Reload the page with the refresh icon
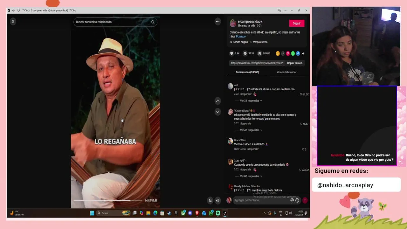Image resolution: width=407 pixels, height=229 pixels. 18,10
